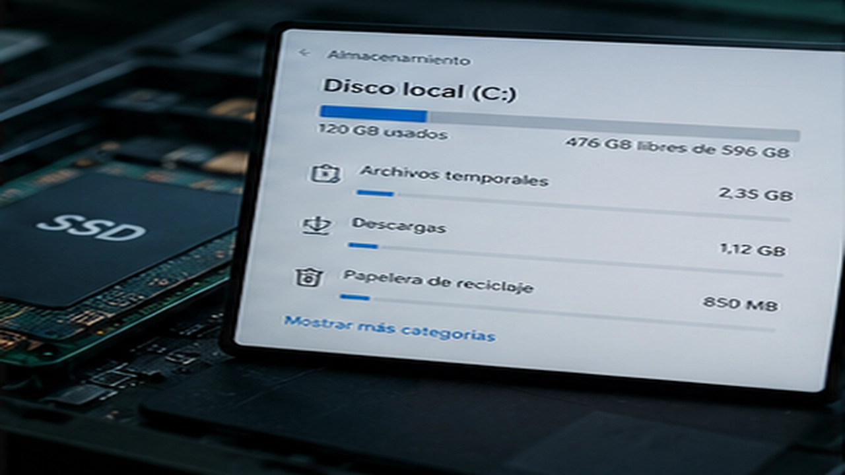The height and width of the screenshot is (475, 845).
Task: Click the Descargas download icon
Action: tap(316, 225)
